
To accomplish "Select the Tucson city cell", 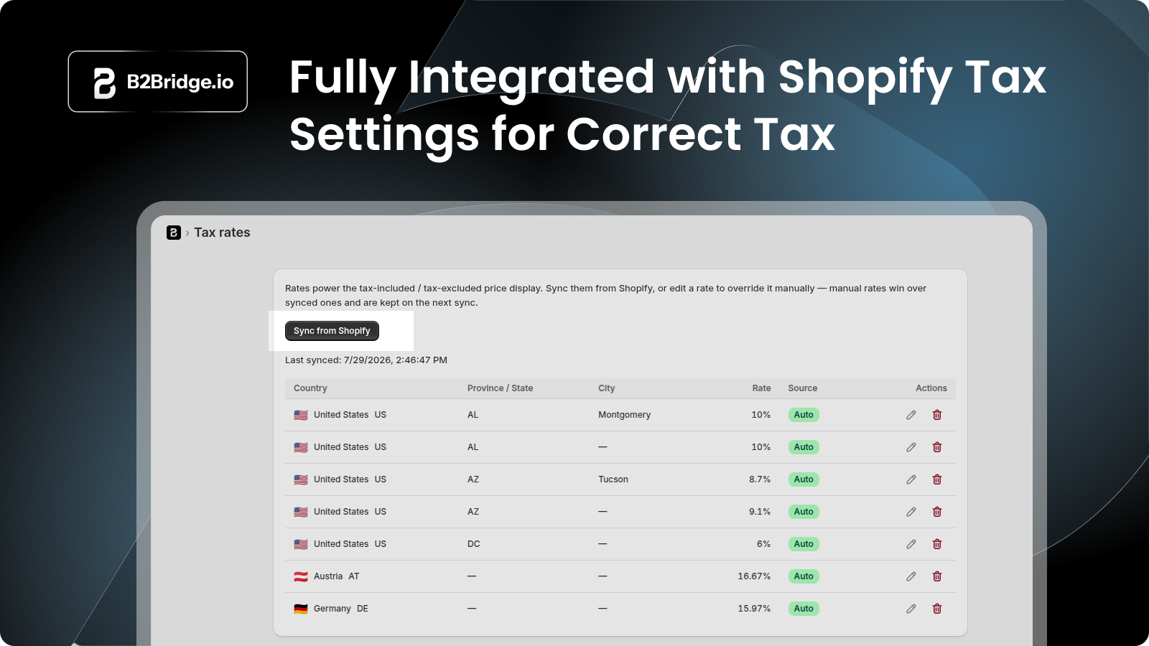I will click(613, 479).
